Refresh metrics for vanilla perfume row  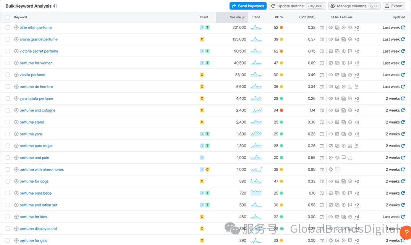point(403,75)
